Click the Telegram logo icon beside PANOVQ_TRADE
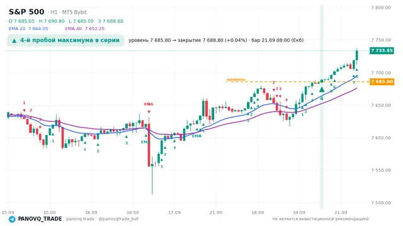Viewport: 403px width, 226px height. pyautogui.click(x=12, y=219)
